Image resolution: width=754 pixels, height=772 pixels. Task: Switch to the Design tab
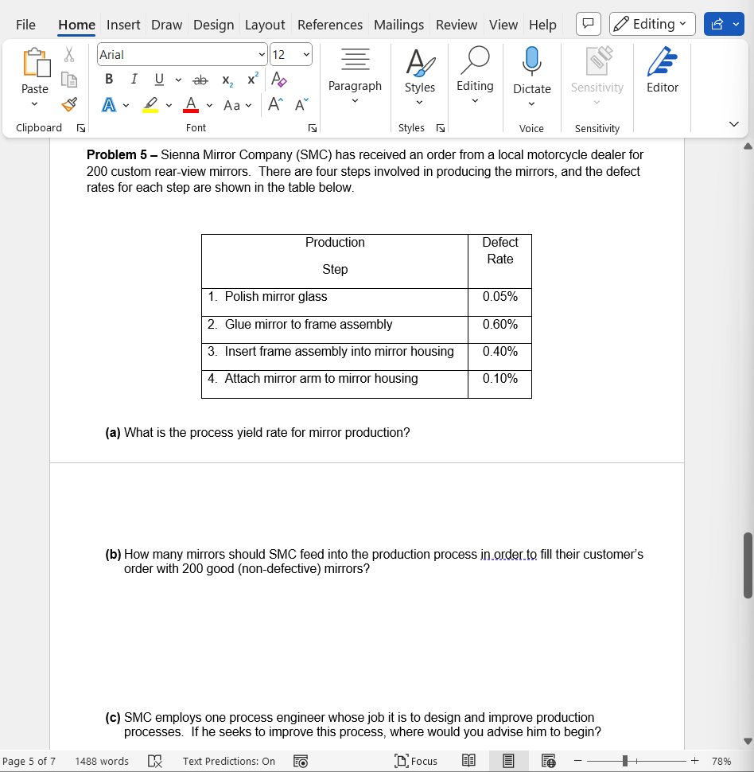pyautogui.click(x=214, y=25)
